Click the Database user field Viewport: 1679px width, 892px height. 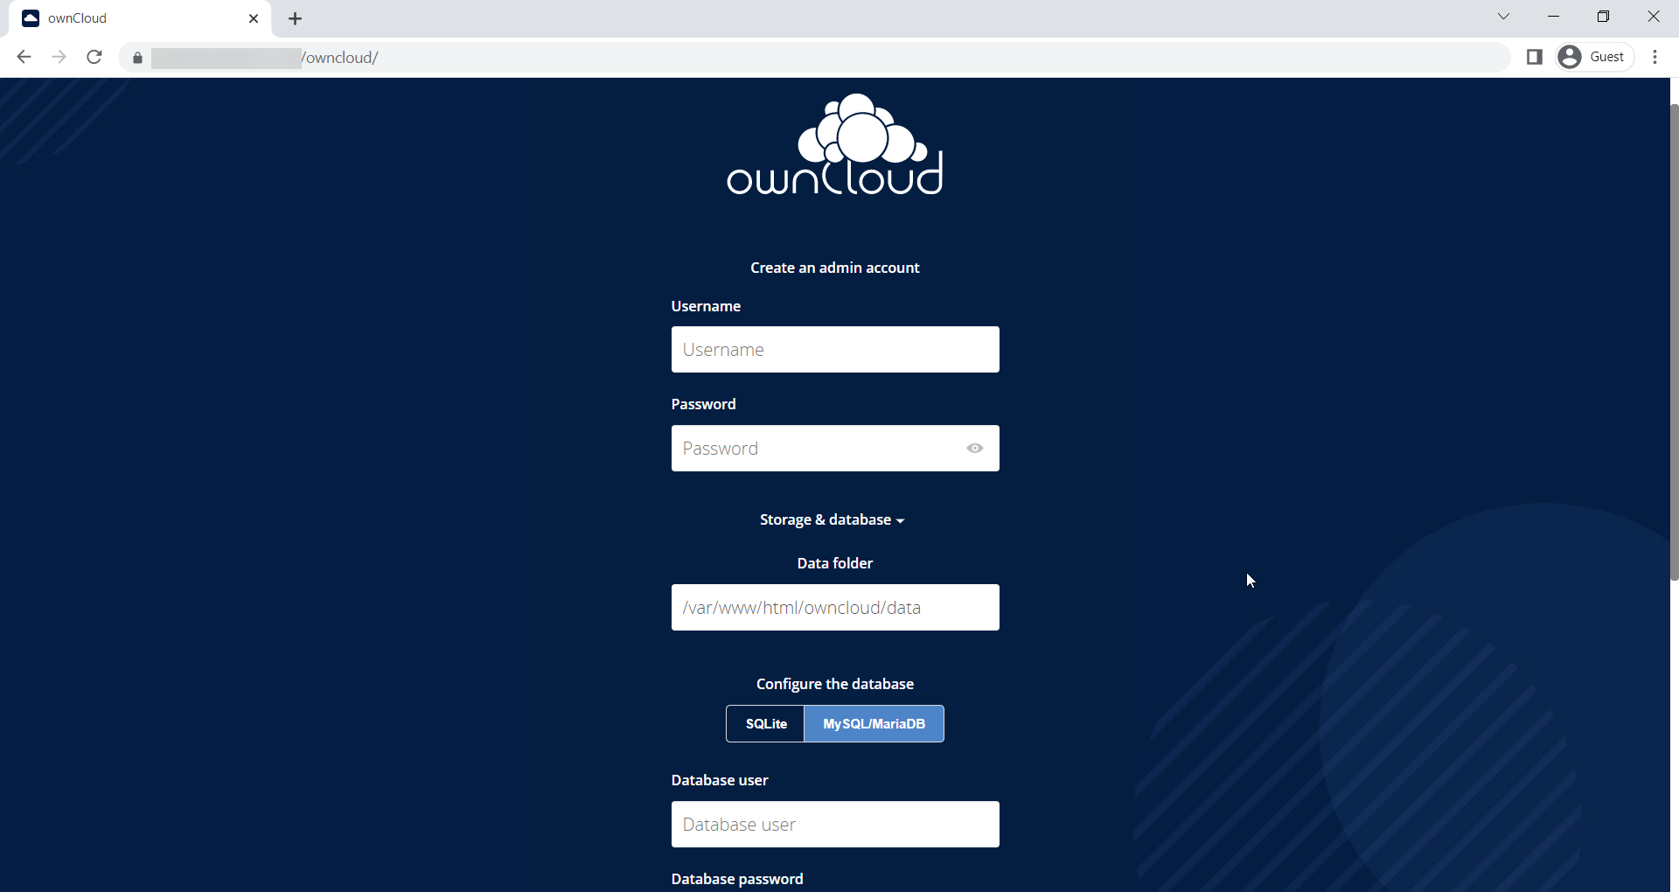tap(835, 824)
